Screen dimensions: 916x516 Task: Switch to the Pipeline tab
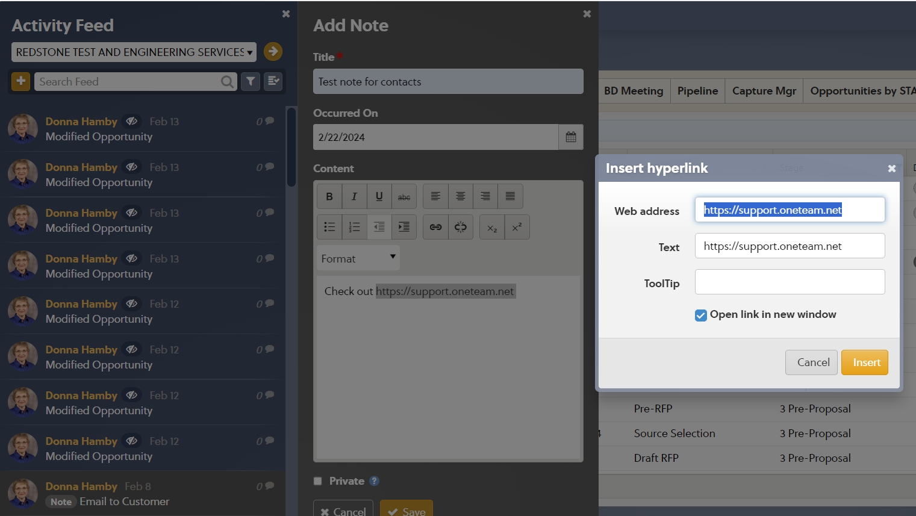(697, 91)
